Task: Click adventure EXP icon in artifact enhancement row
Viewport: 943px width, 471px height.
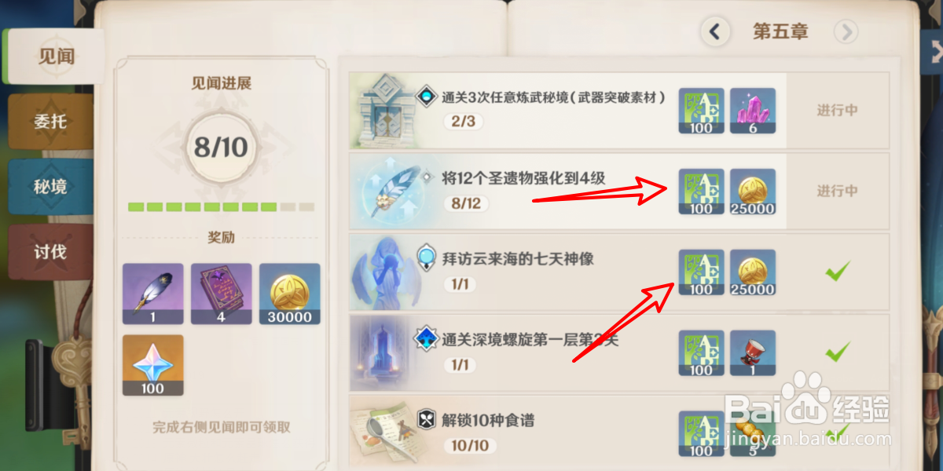Action: pyautogui.click(x=701, y=192)
